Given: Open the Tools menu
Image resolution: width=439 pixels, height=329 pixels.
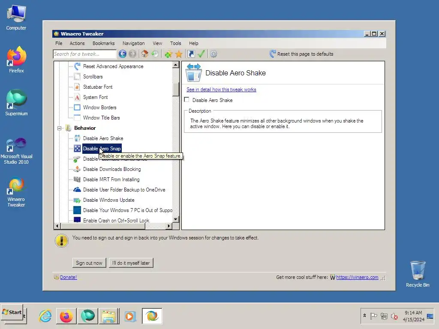Looking at the screenshot, I should pos(175,43).
